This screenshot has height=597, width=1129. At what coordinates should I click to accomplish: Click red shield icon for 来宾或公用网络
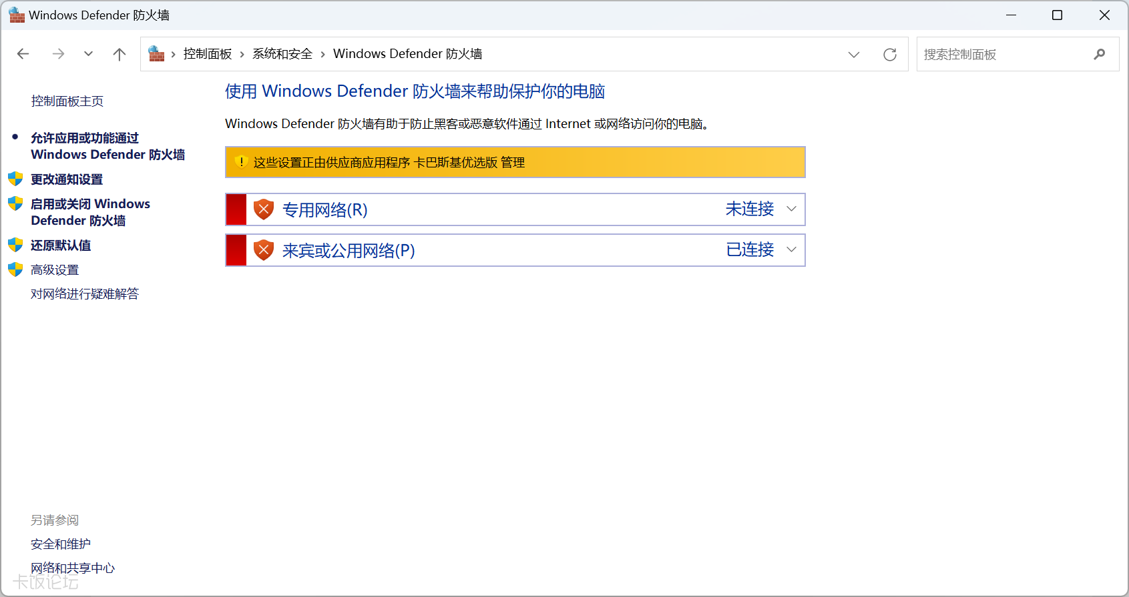coord(264,250)
